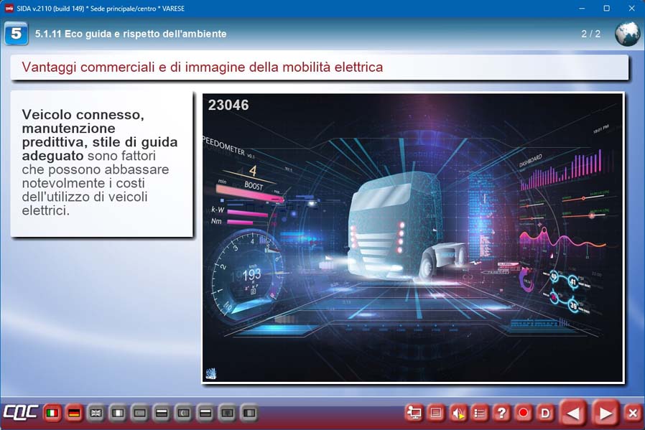Viewport: 645px width, 430px height.
Task: Go to the previous slide arrow
Action: click(573, 413)
